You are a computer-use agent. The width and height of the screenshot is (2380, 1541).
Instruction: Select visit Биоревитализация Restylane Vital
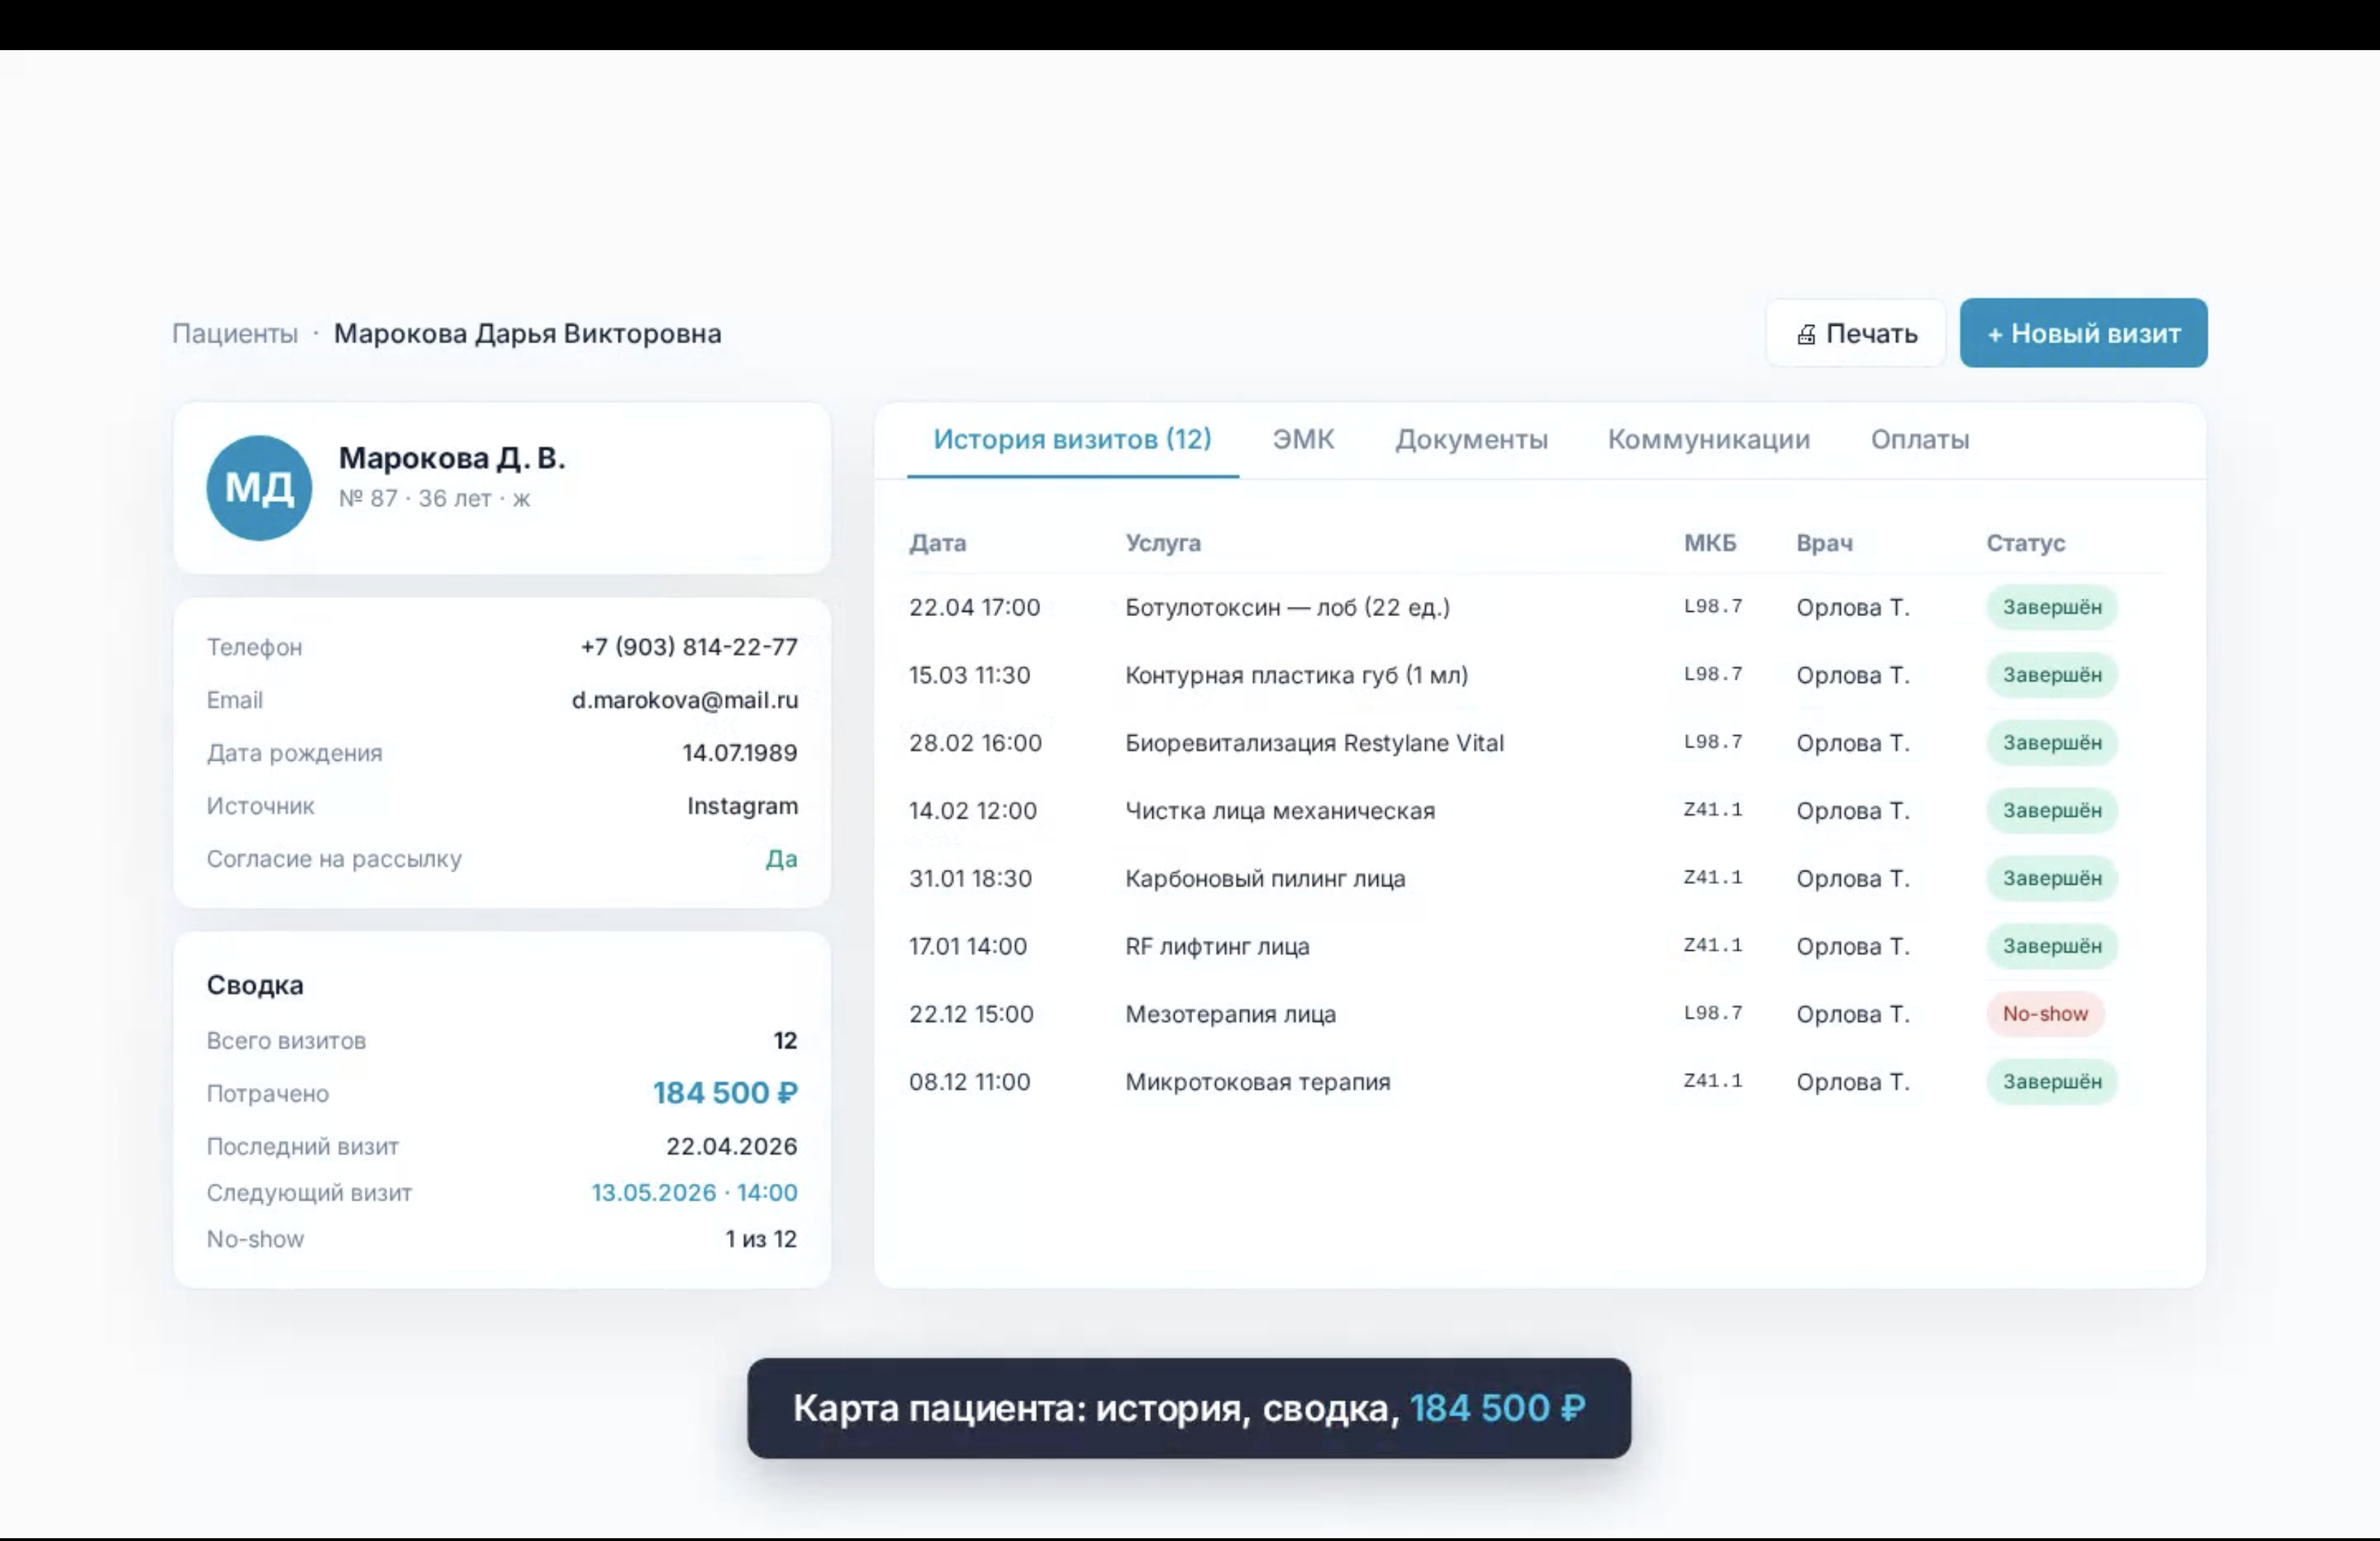[x=1536, y=743]
